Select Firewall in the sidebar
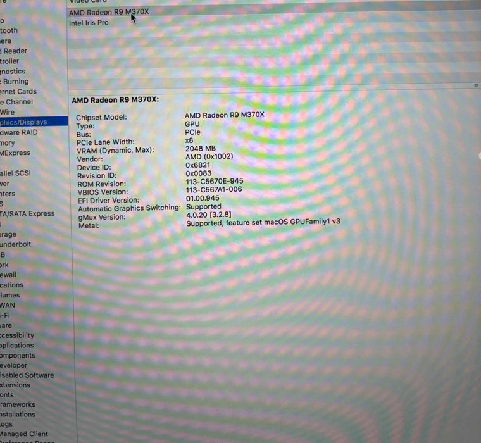Image resolution: width=481 pixels, height=443 pixels. pyautogui.click(x=8, y=275)
